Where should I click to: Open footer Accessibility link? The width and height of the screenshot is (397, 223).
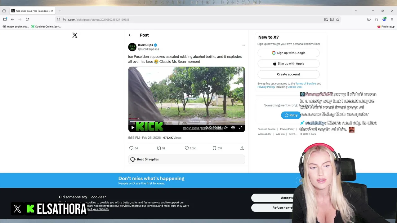coord(265,134)
